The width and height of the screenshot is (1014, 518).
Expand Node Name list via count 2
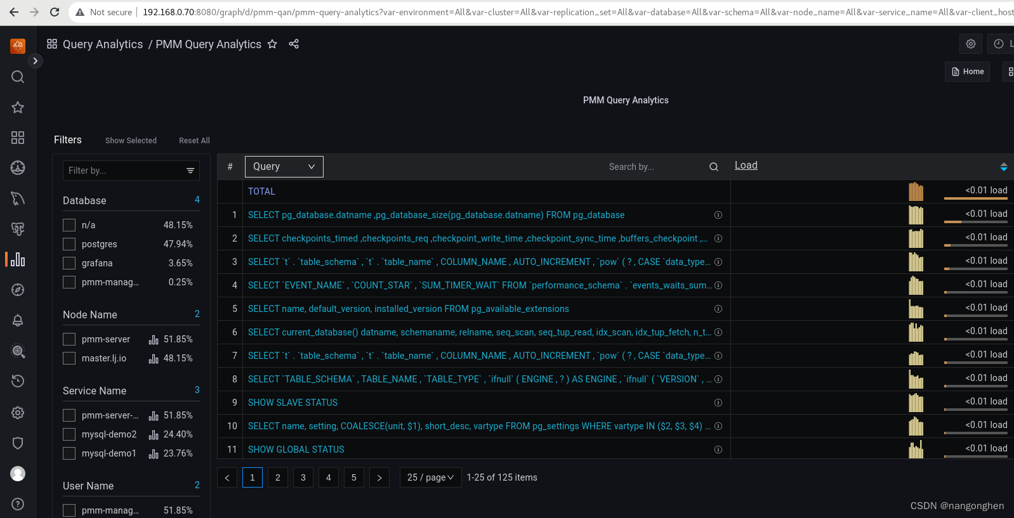pyautogui.click(x=197, y=314)
